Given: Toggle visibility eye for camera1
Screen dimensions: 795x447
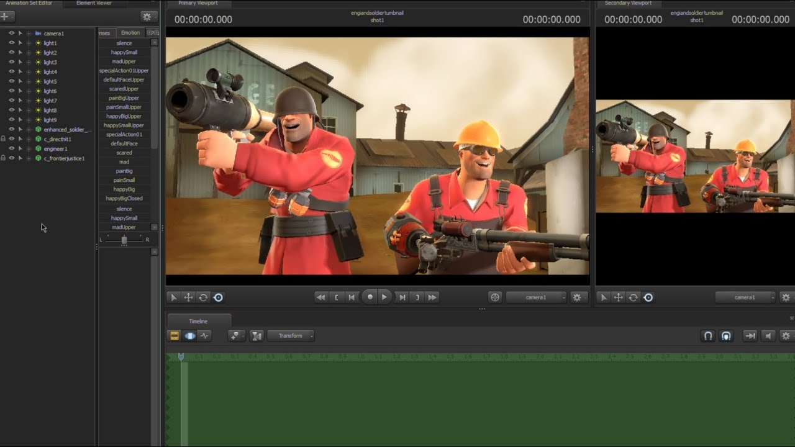Looking at the screenshot, I should click(x=11, y=34).
